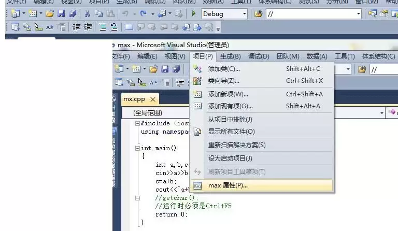
Task: Open 视图(V) menu in max window
Action: (175, 56)
